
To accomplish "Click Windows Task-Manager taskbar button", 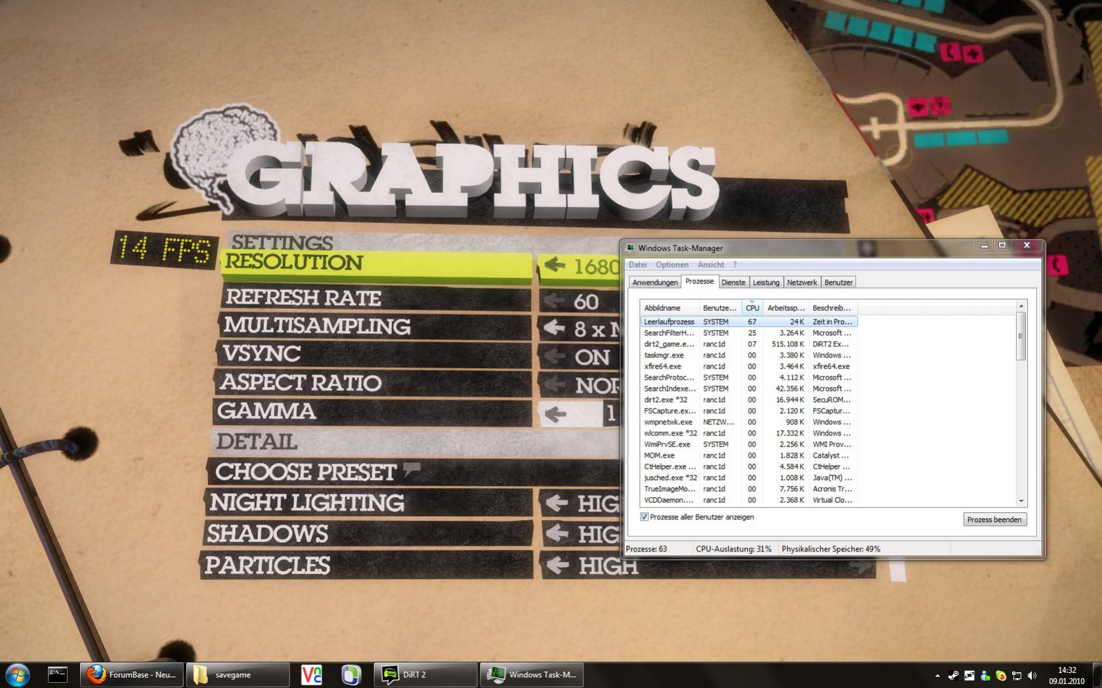I will [x=532, y=674].
